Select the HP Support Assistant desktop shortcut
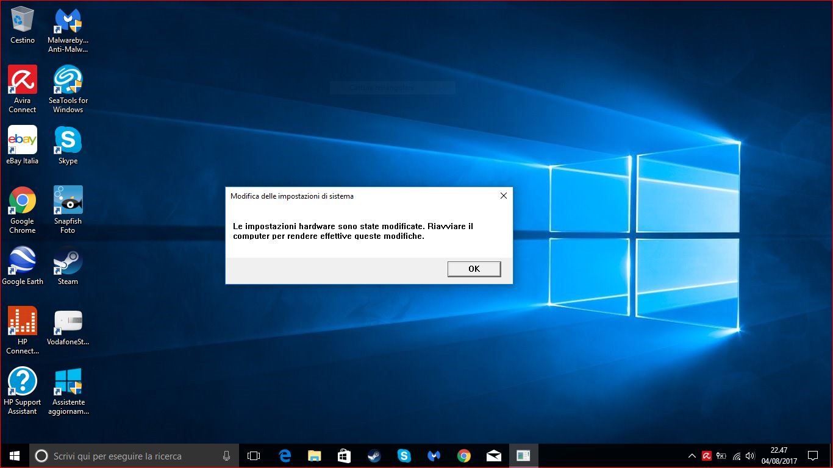This screenshot has width=833, height=468. click(x=23, y=391)
